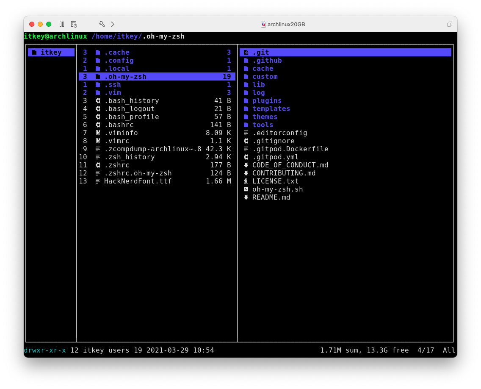Select the CONTRIBUTING.md file in preview

tap(284, 173)
